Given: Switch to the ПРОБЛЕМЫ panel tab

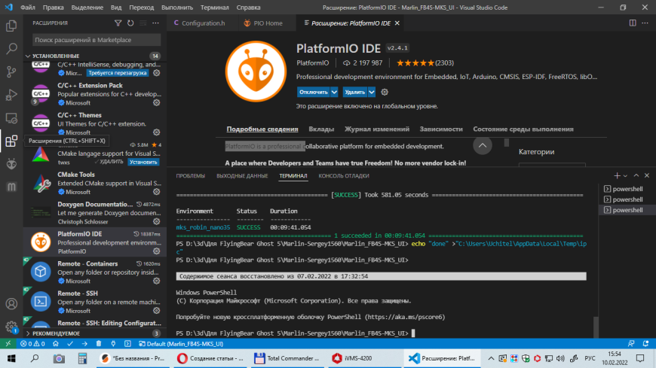Looking at the screenshot, I should click(x=190, y=176).
